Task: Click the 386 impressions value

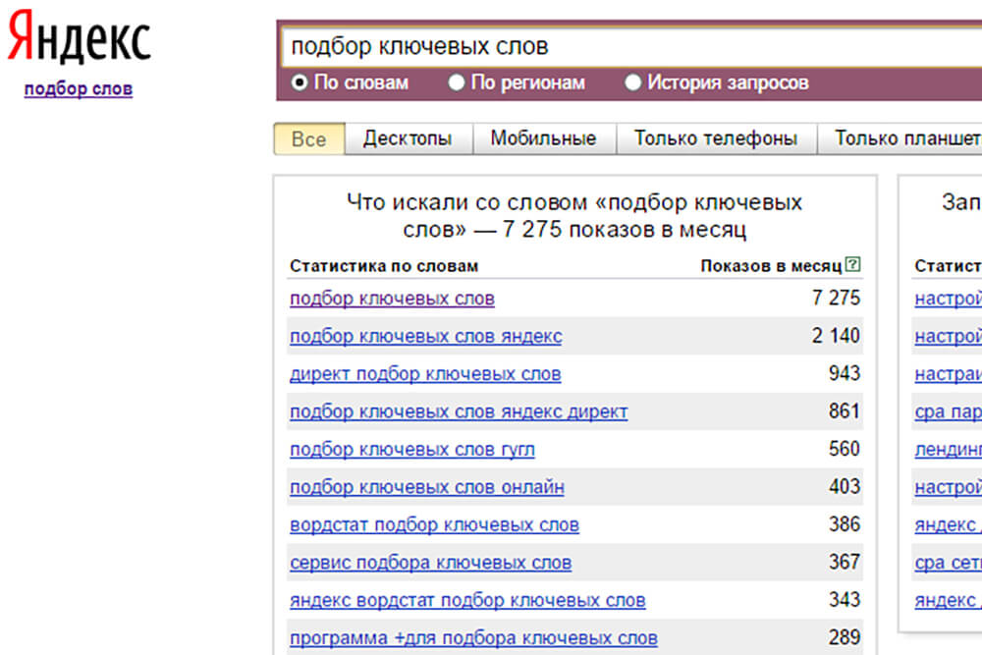Action: pyautogui.click(x=845, y=524)
